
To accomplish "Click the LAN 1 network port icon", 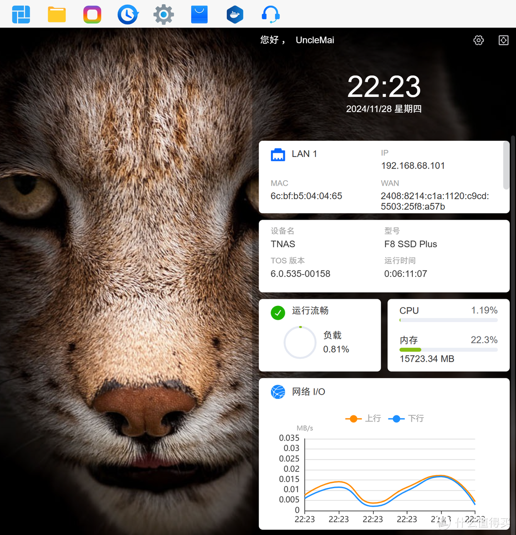I will click(278, 155).
